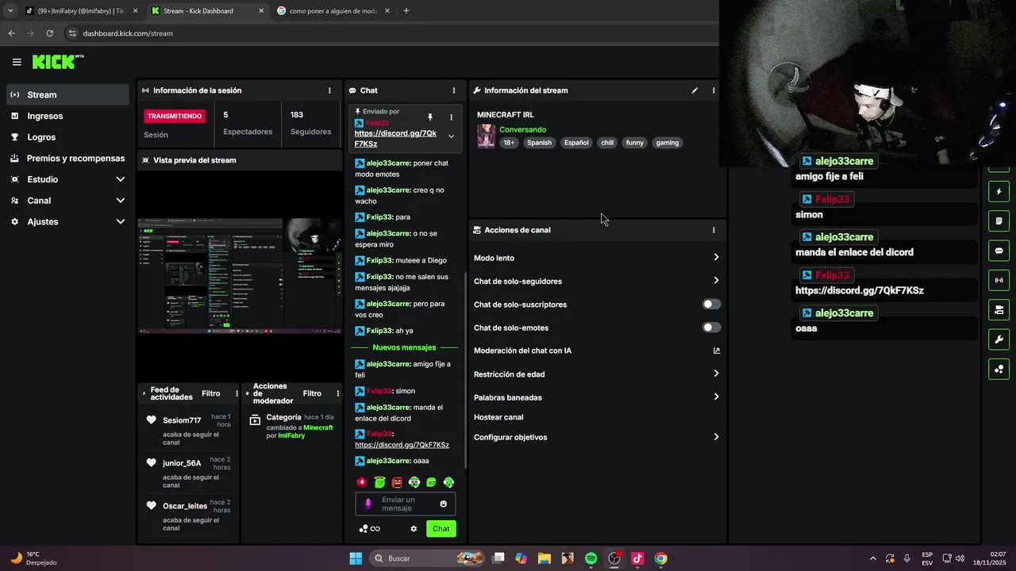
Task: Open Acciones de moderador options menu
Action: pos(337,393)
